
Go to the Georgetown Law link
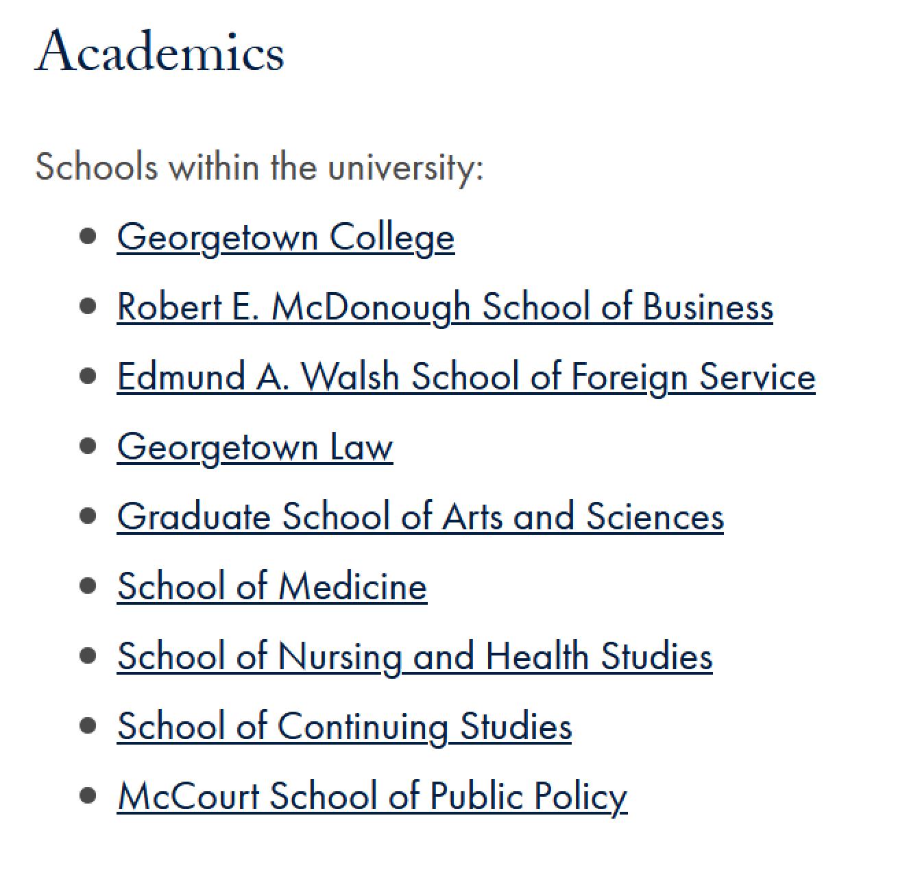[x=255, y=447]
